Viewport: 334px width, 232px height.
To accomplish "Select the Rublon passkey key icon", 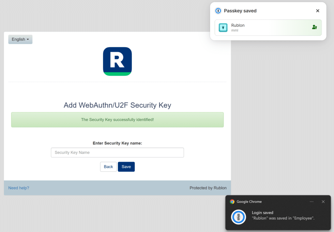I will [x=223, y=28].
